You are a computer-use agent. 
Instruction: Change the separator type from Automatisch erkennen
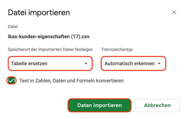coord(130,64)
